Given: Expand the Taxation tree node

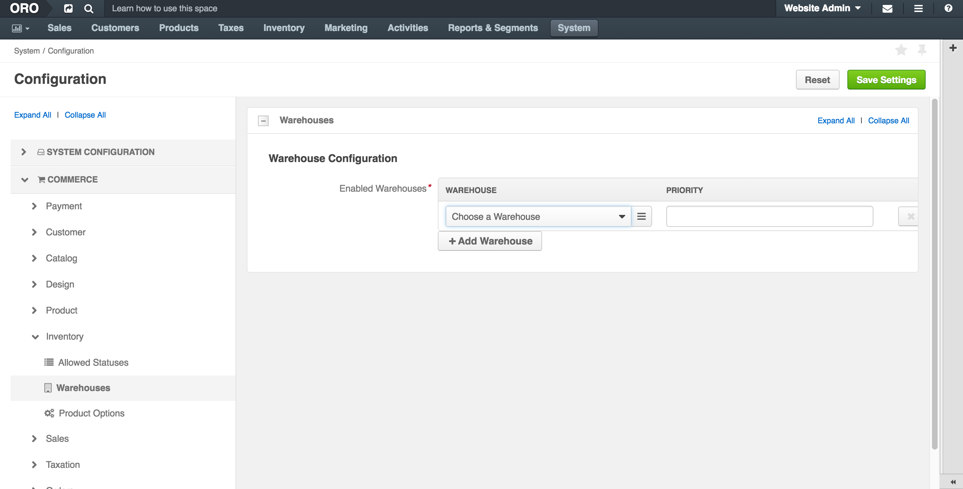Looking at the screenshot, I should coord(35,465).
